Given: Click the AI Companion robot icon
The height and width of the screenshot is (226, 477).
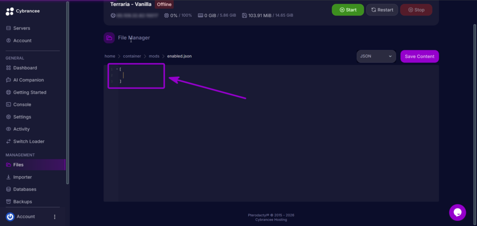Looking at the screenshot, I should click(x=8, y=80).
